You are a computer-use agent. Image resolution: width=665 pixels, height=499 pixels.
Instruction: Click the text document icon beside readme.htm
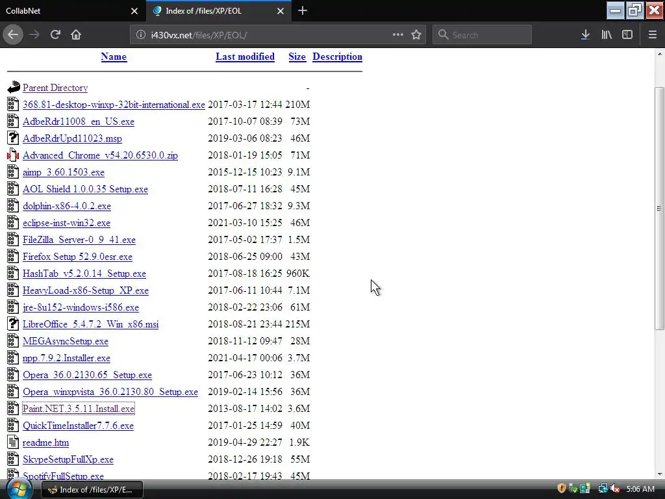[x=13, y=442]
